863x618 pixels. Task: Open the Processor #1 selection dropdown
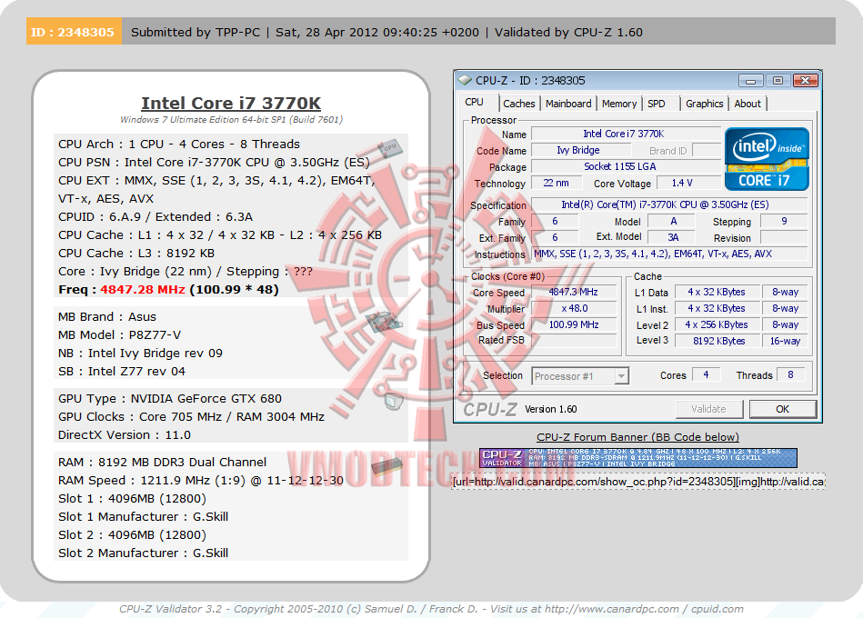[580, 376]
